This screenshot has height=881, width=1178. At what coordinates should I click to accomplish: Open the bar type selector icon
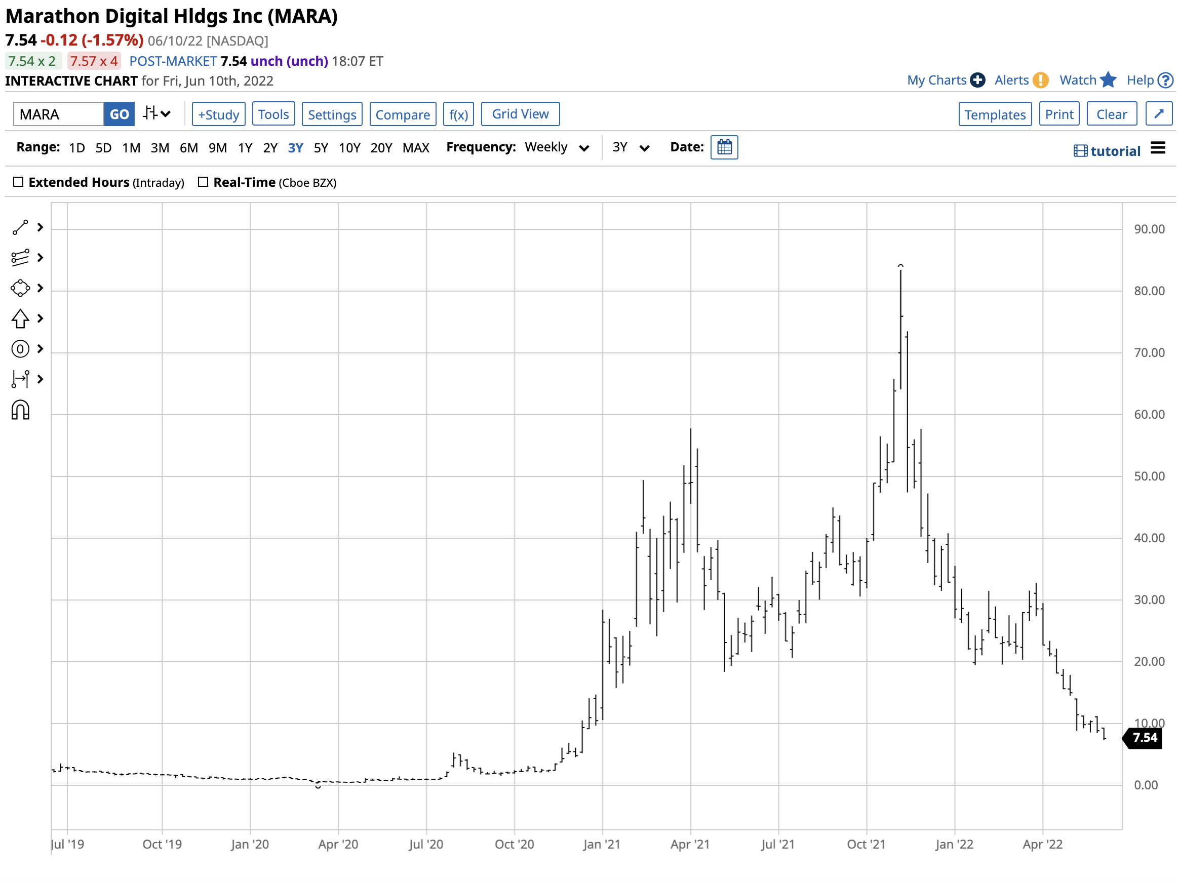point(156,114)
